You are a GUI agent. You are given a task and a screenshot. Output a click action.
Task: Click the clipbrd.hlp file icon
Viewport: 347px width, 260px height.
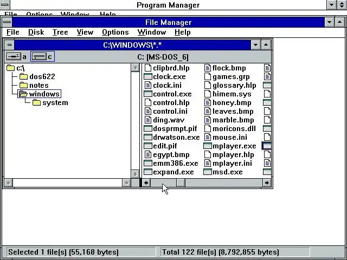[148, 68]
